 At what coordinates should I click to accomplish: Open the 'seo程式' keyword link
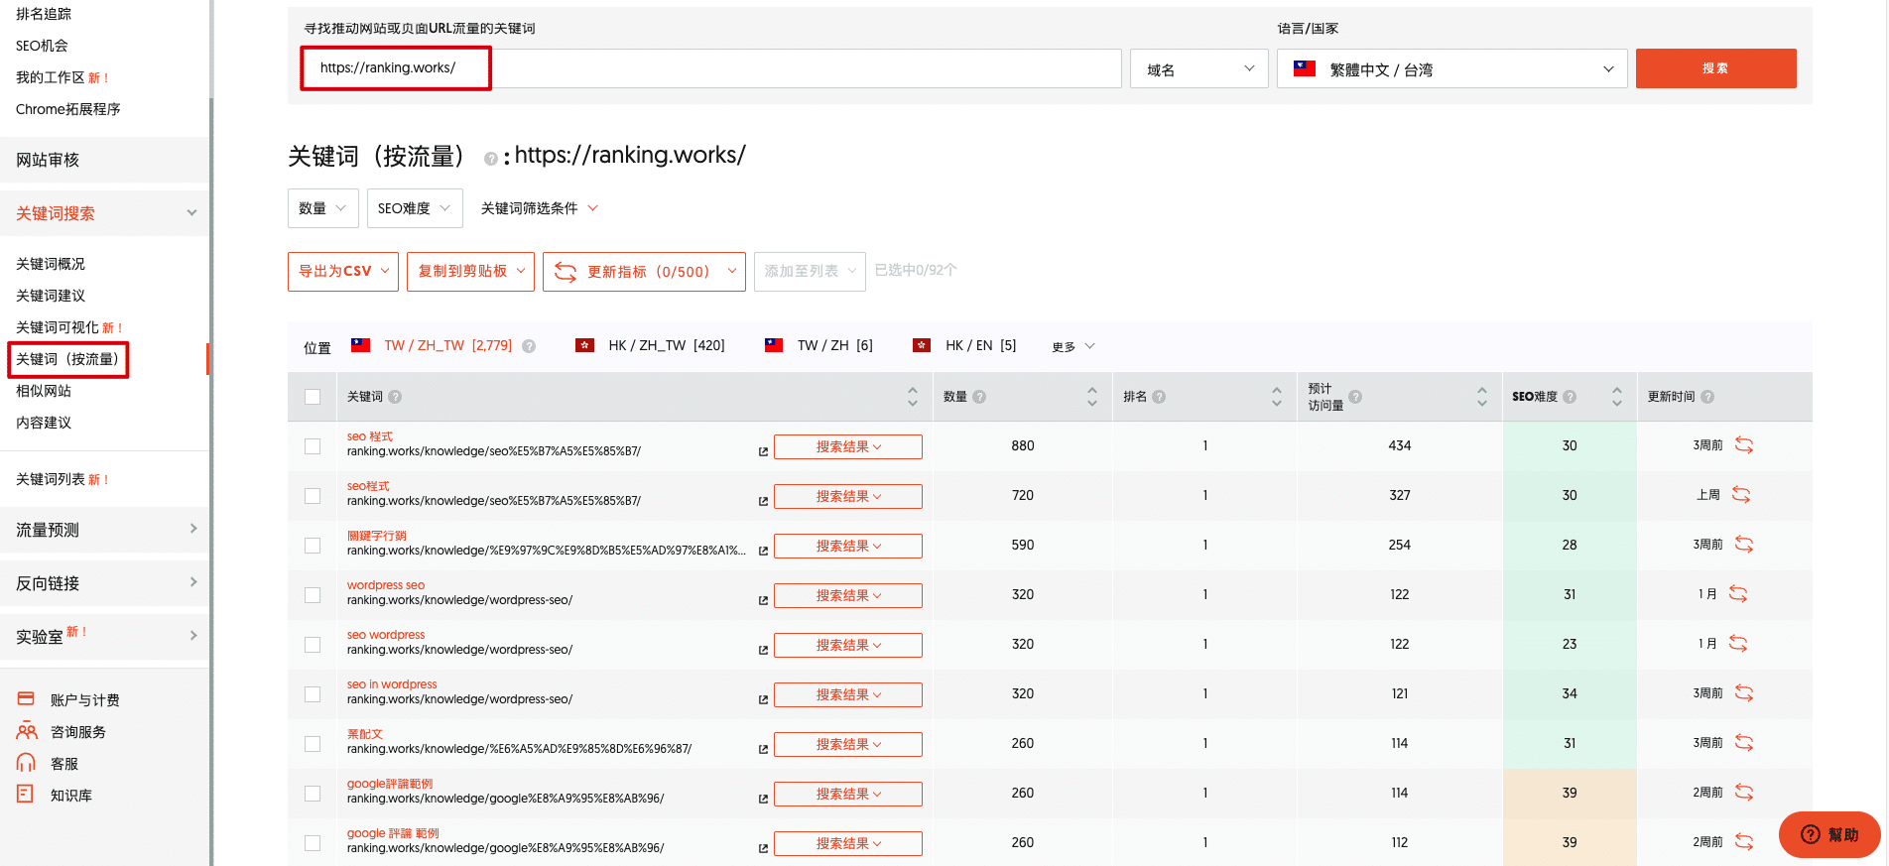(368, 486)
